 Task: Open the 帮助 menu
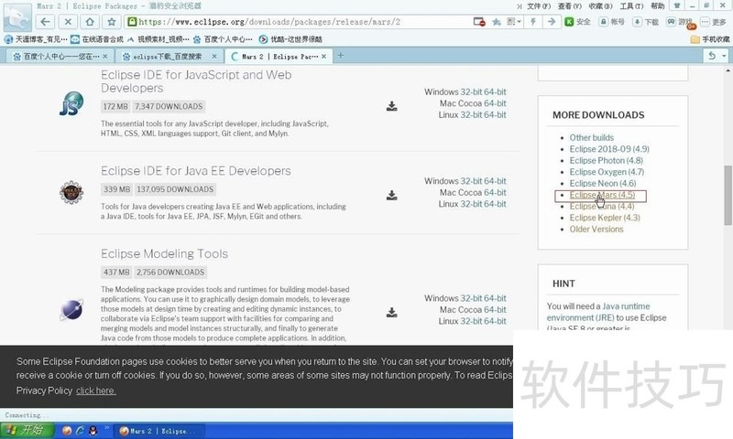[658, 6]
